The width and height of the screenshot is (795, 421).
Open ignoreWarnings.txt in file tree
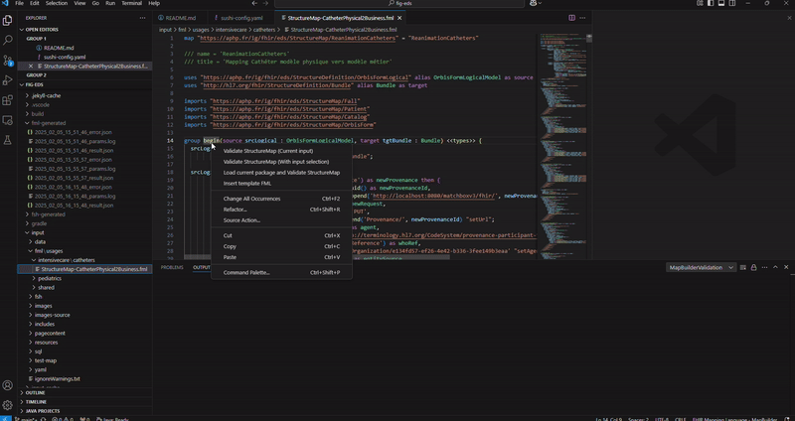58,379
